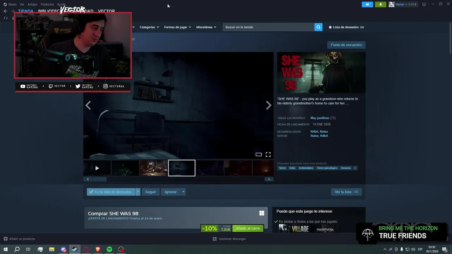The height and width of the screenshot is (254, 452).
Task: Click the Vector profile avatar
Action: (391, 5)
